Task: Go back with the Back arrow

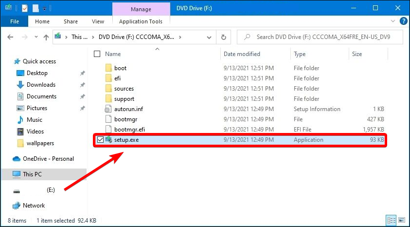Action: point(10,37)
